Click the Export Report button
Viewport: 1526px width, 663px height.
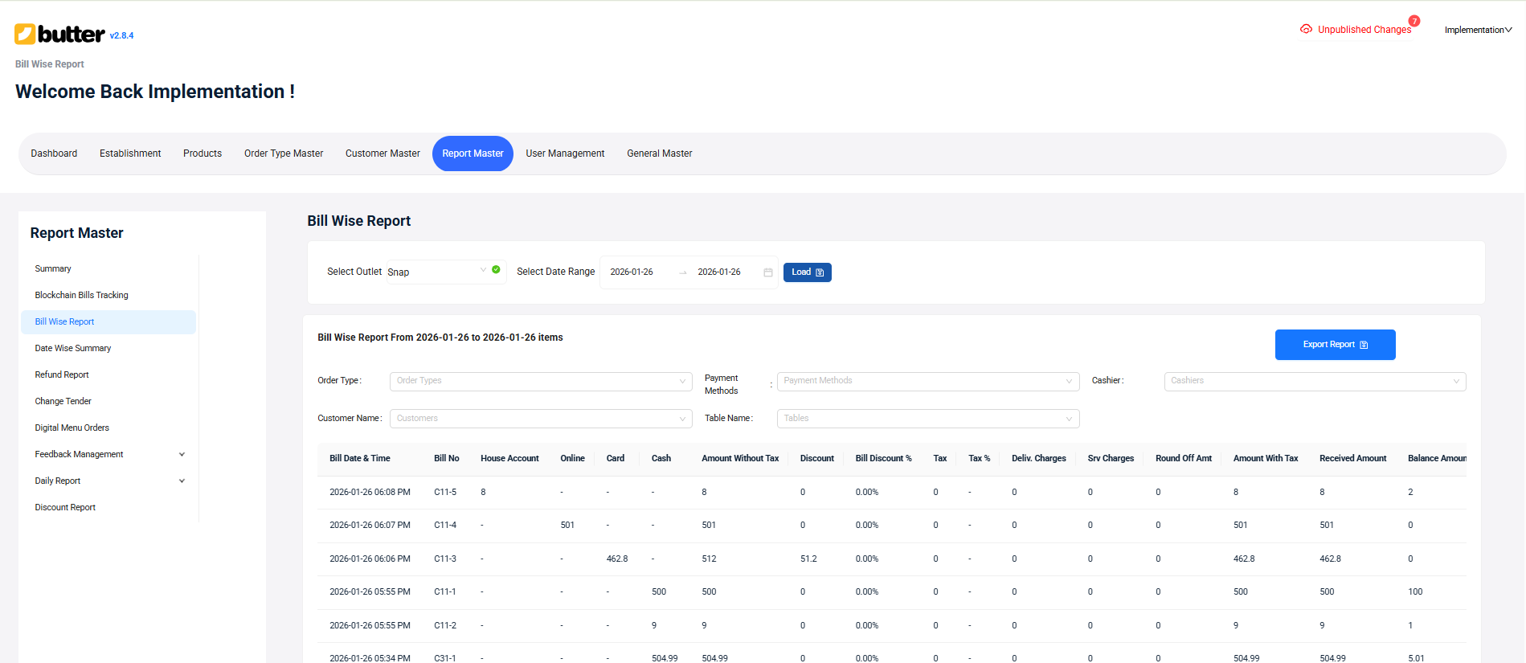[x=1335, y=345]
